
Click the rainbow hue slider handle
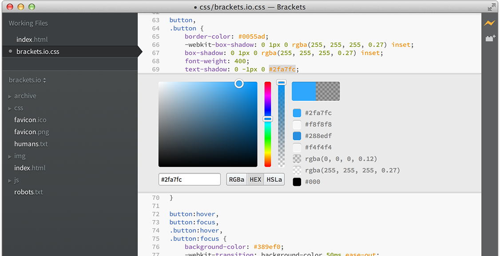click(x=267, y=119)
